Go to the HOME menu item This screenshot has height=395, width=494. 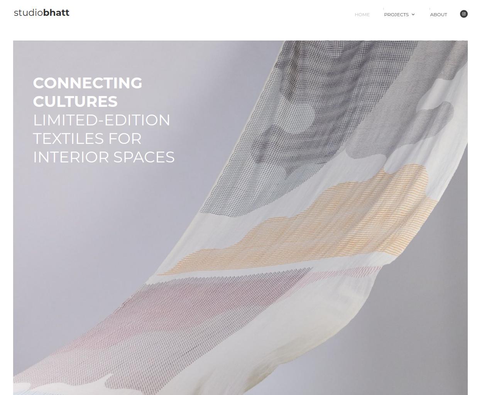[x=362, y=15]
